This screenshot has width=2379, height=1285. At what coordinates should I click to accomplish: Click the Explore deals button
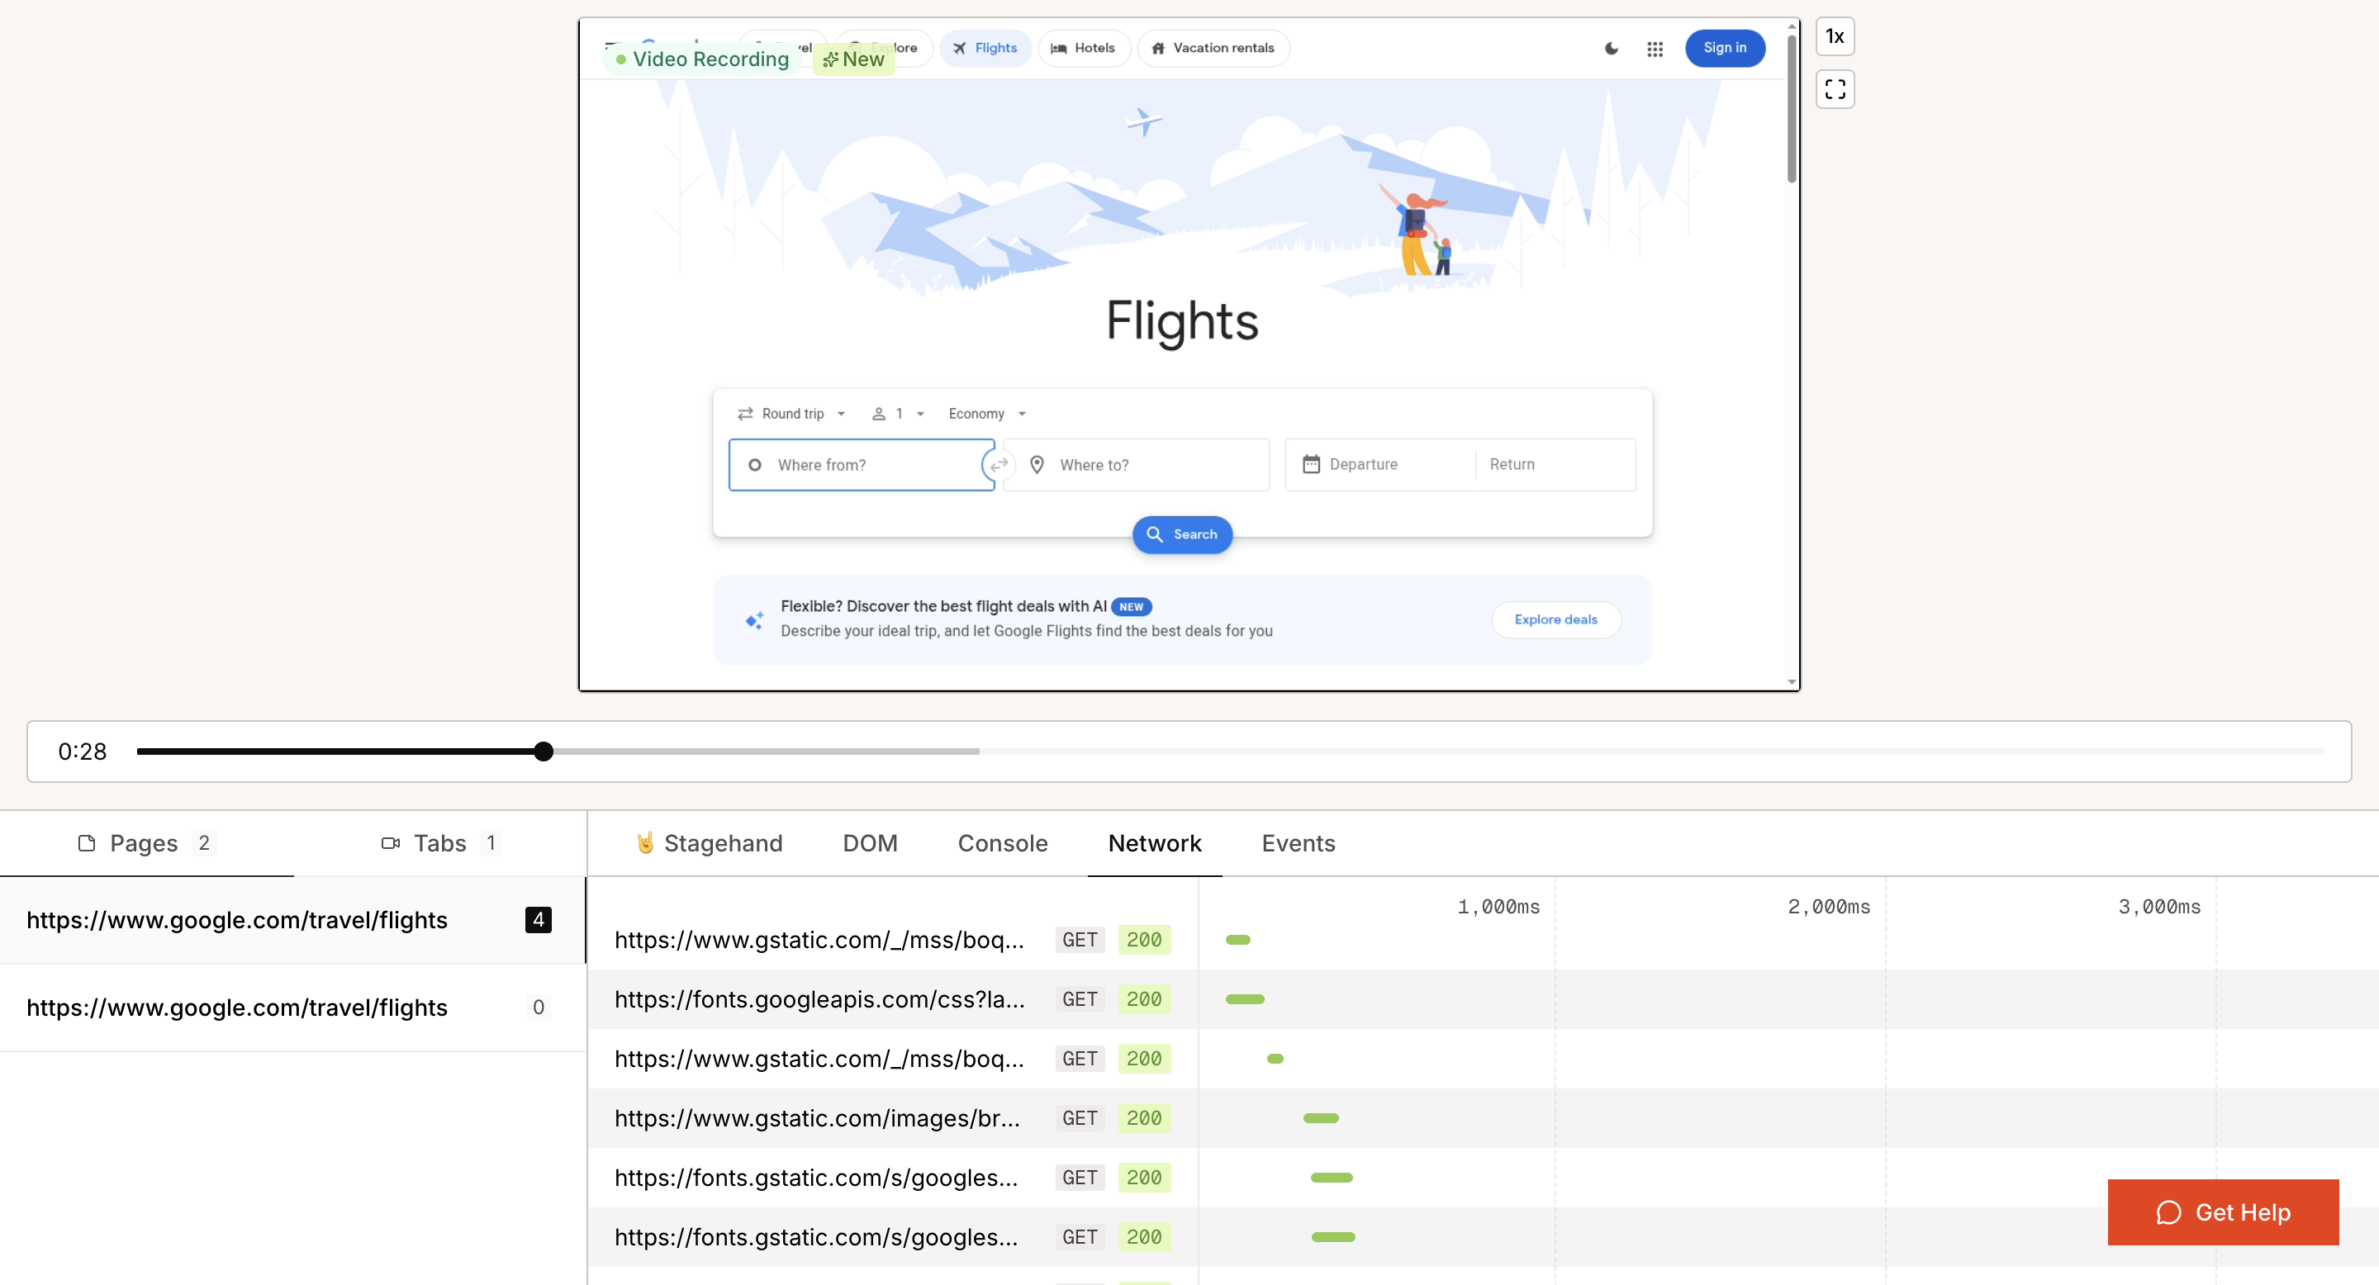1555,619
